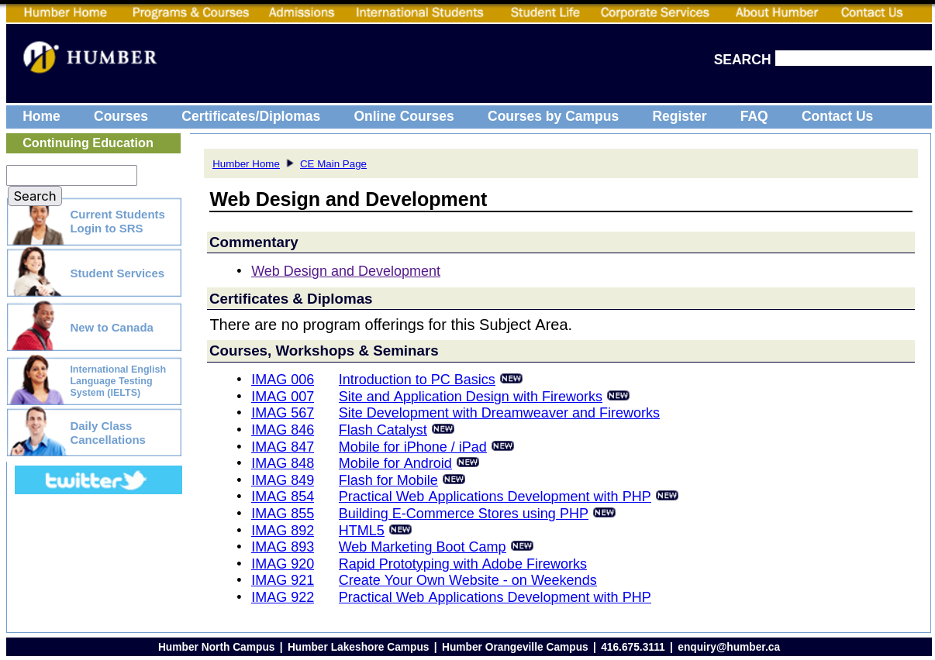The image size is (935, 660).
Task: Open International Students top menu
Action: (x=419, y=12)
